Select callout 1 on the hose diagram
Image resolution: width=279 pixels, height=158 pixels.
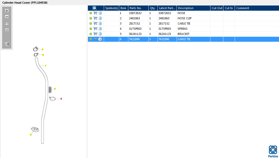[x=45, y=66]
